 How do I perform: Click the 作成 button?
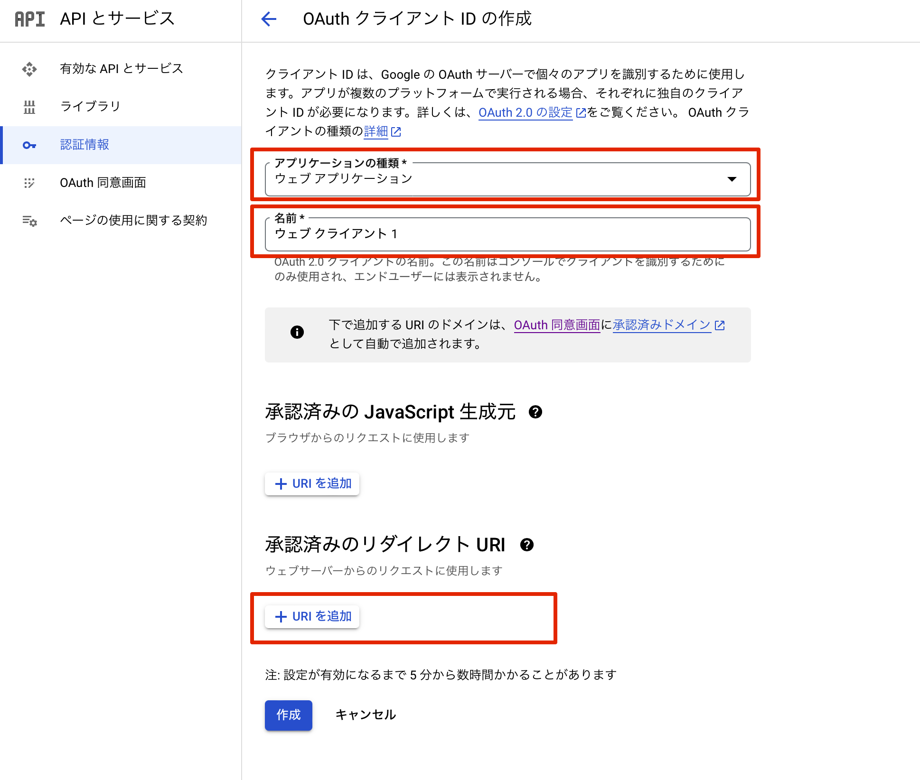coord(289,715)
